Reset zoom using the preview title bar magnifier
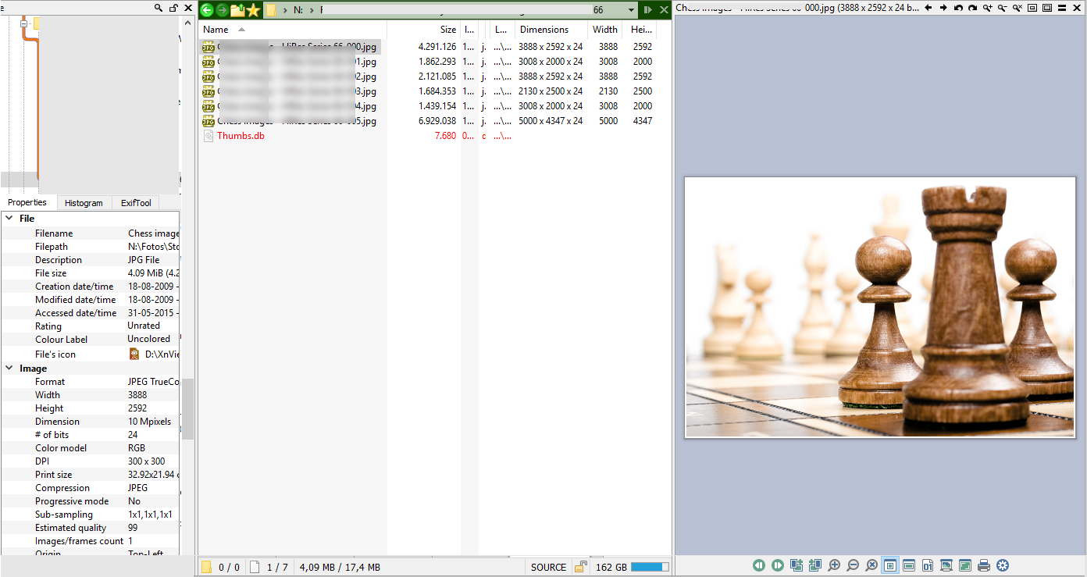Image resolution: width=1087 pixels, height=577 pixels. pyautogui.click(x=1018, y=8)
